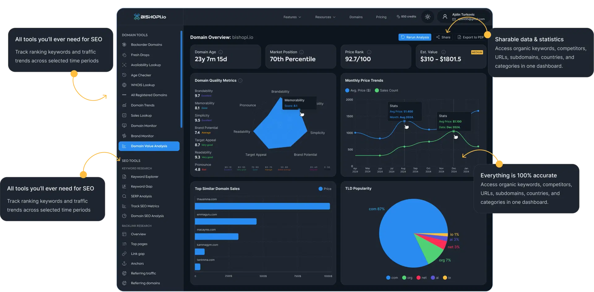Click the Fresh Drops sidebar icon
This screenshot has height=292, width=594.
[x=124, y=55]
